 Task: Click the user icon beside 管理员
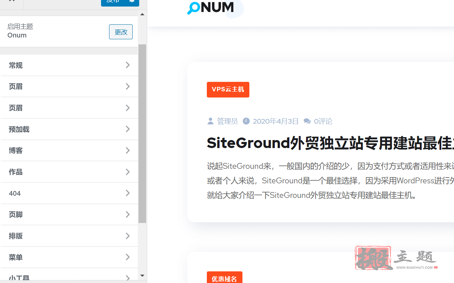(x=210, y=121)
